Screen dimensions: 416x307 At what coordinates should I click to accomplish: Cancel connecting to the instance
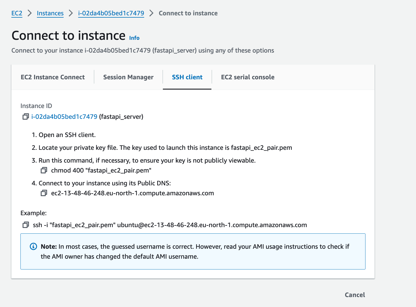355,295
